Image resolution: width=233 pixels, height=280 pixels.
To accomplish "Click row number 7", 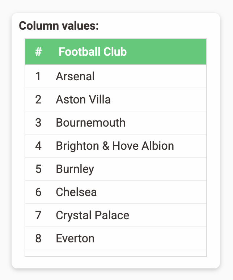I will point(38,215).
